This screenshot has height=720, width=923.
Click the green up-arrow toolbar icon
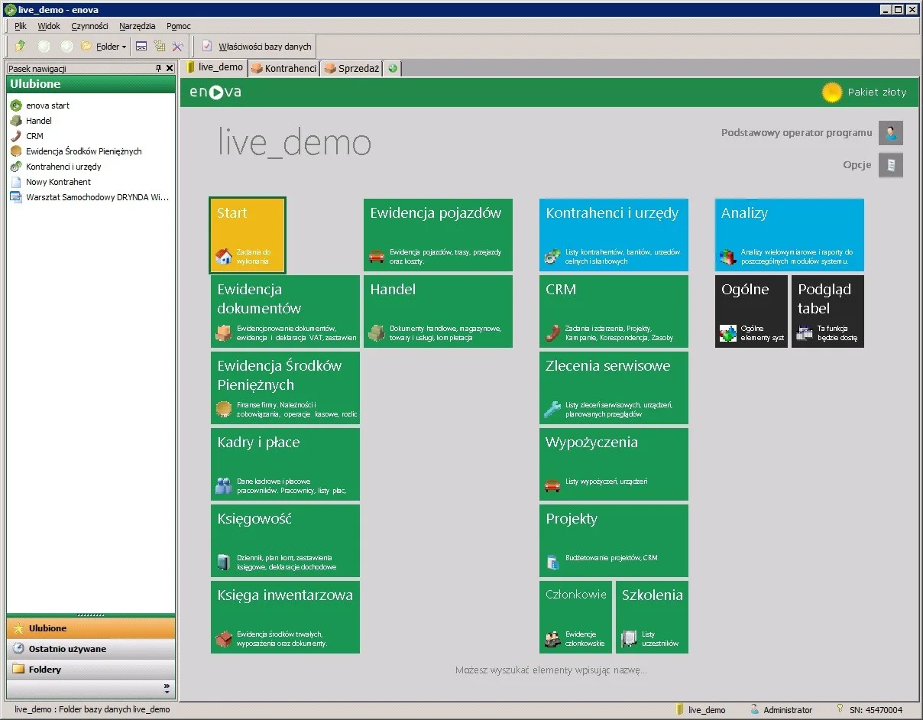coord(21,46)
